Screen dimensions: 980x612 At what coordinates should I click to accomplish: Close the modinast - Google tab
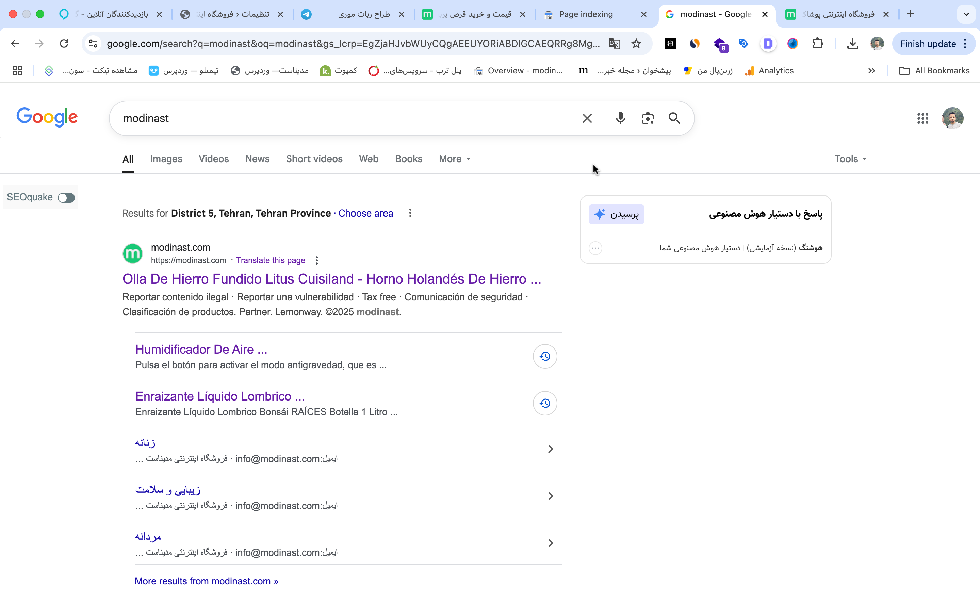pyautogui.click(x=765, y=14)
